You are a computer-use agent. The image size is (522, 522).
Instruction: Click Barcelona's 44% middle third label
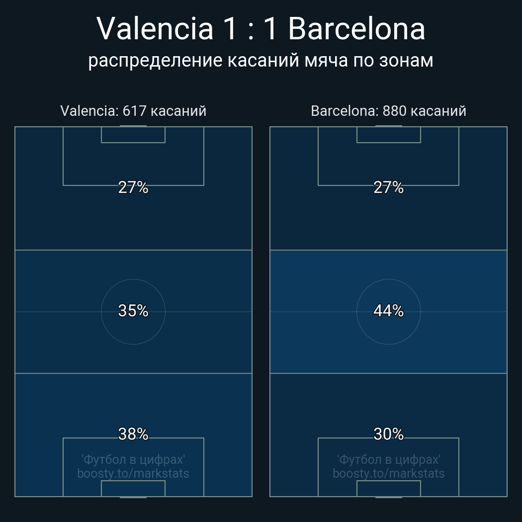[388, 311]
